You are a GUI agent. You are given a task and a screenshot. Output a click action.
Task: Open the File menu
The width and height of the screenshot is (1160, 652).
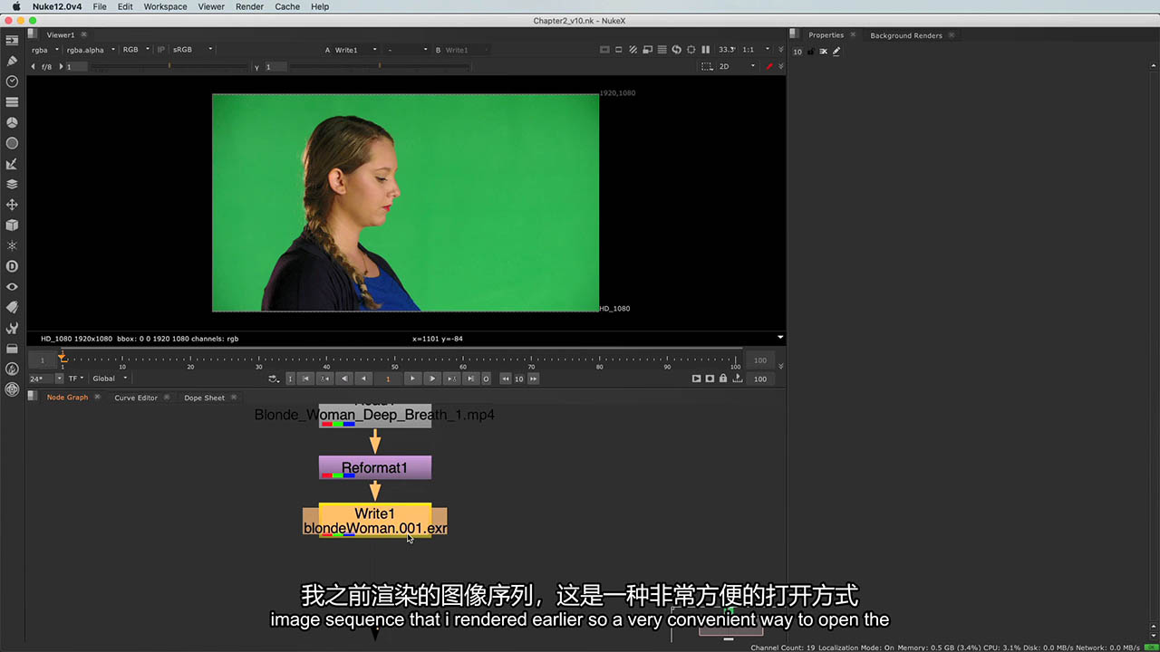tap(100, 6)
